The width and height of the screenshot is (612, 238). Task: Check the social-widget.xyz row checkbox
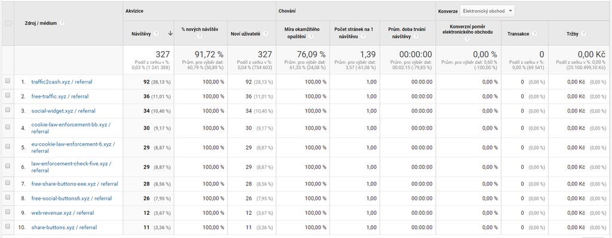coord(7,110)
